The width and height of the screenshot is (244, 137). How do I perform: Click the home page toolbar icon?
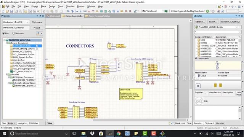click(x=218, y=11)
